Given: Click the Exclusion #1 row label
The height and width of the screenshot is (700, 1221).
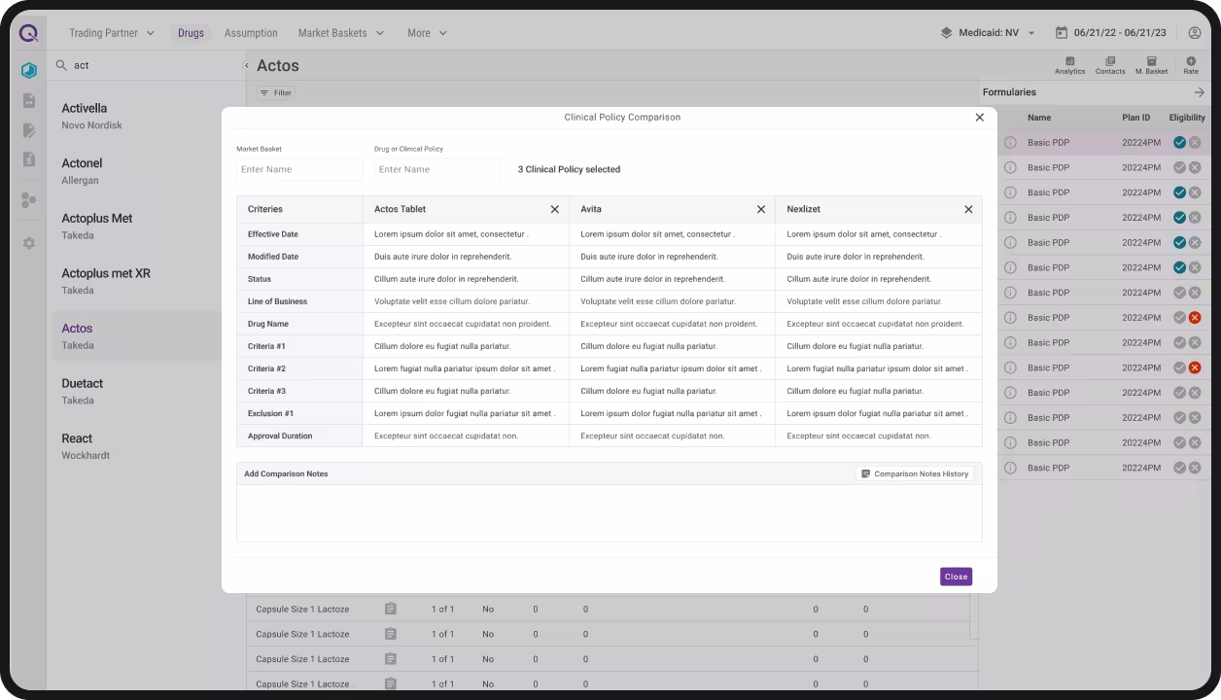Looking at the screenshot, I should [270, 413].
